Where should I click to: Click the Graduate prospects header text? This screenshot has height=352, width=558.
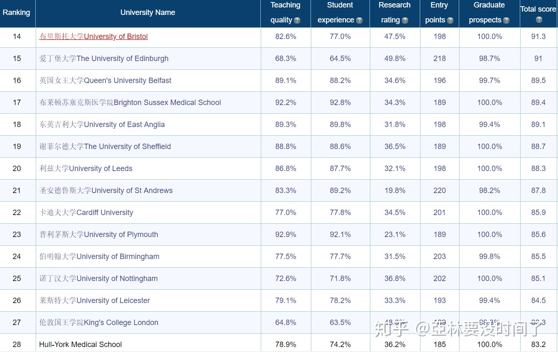coord(489,12)
